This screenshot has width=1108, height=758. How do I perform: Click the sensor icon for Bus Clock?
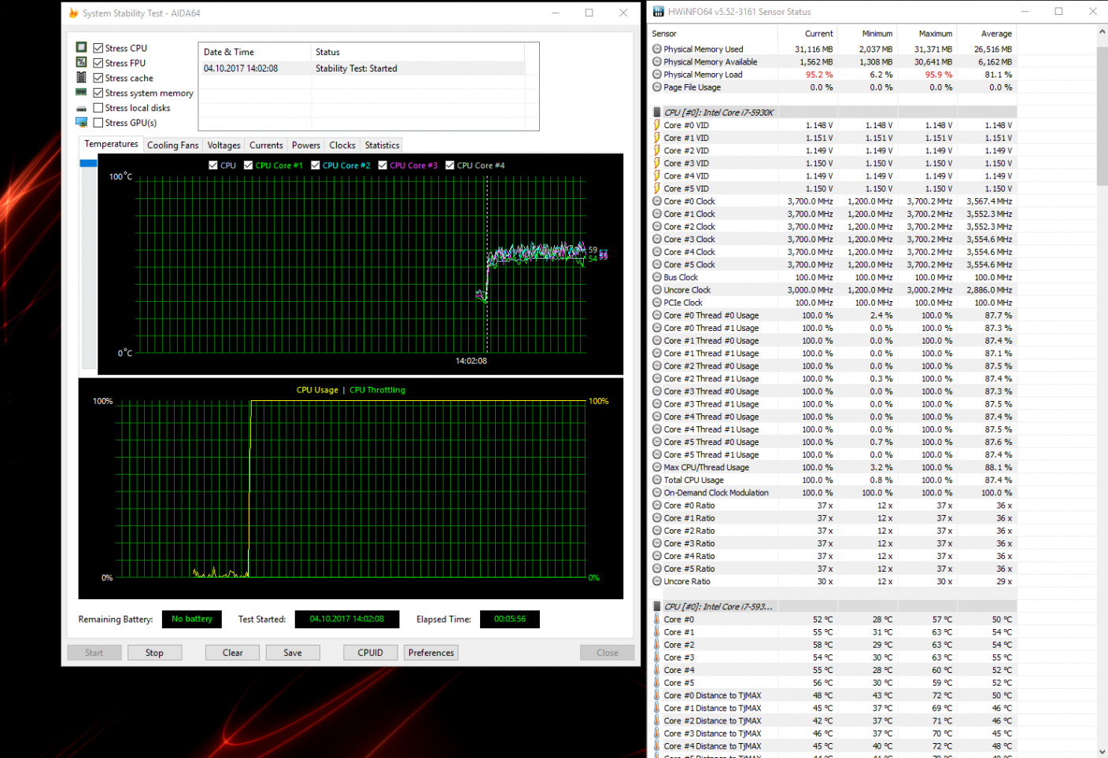tap(657, 278)
